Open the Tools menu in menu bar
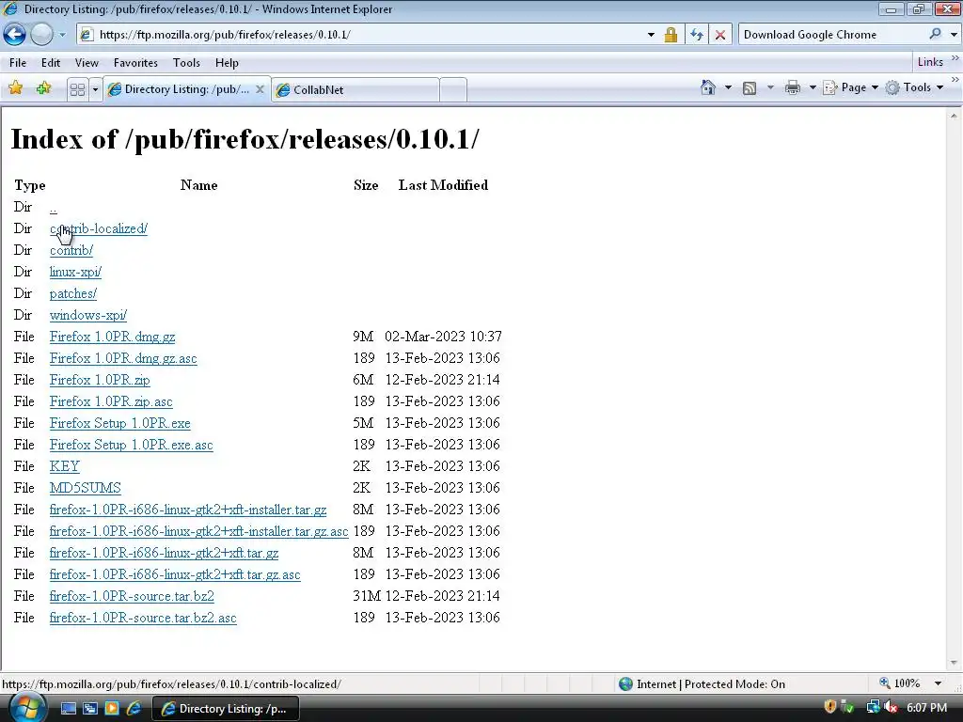The image size is (963, 722). coord(186,63)
